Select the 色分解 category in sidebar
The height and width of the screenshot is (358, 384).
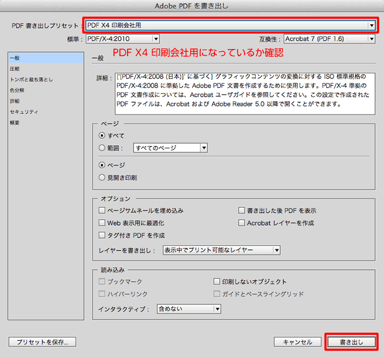click(x=46, y=90)
